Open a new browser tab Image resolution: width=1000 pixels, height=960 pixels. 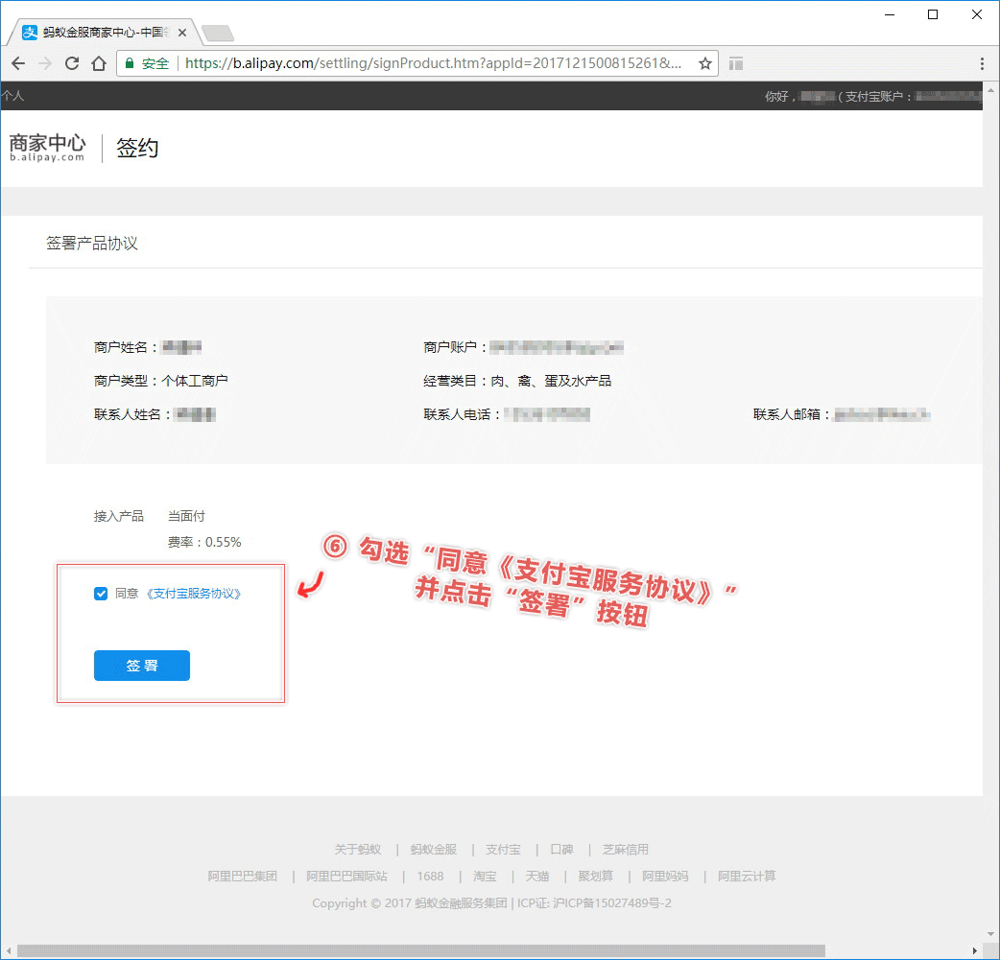(x=218, y=33)
